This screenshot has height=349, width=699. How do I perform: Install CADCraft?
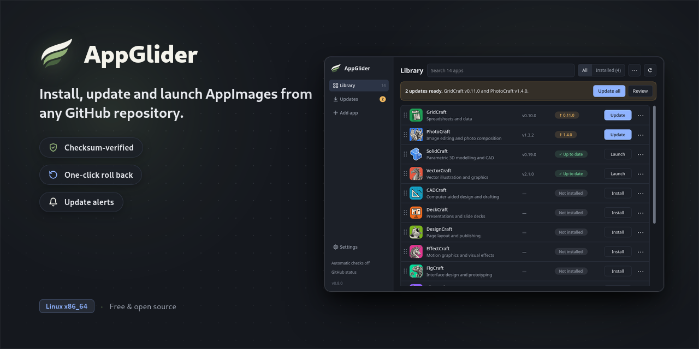coord(618,193)
